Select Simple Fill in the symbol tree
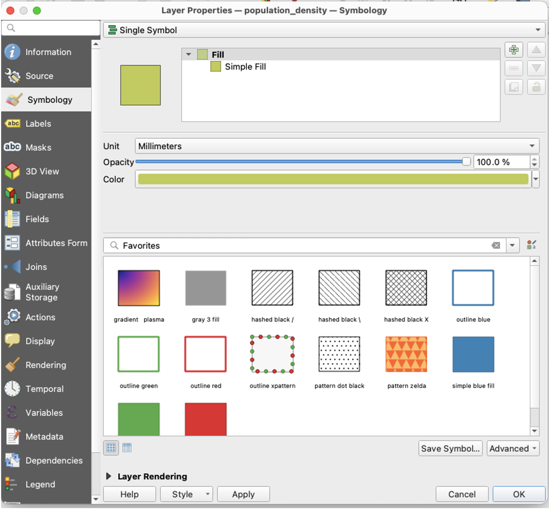This screenshot has width=549, height=509. tap(245, 66)
